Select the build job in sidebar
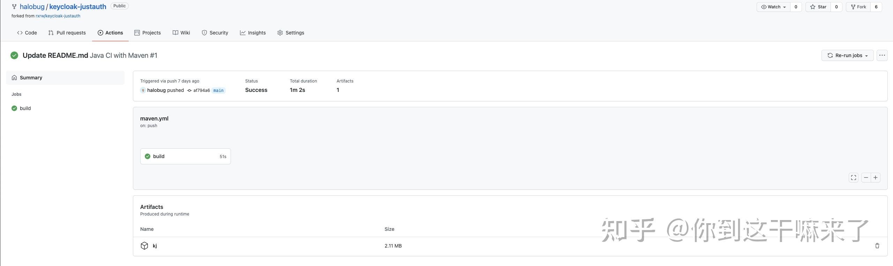Viewport: 893px width, 266px height. coord(25,108)
